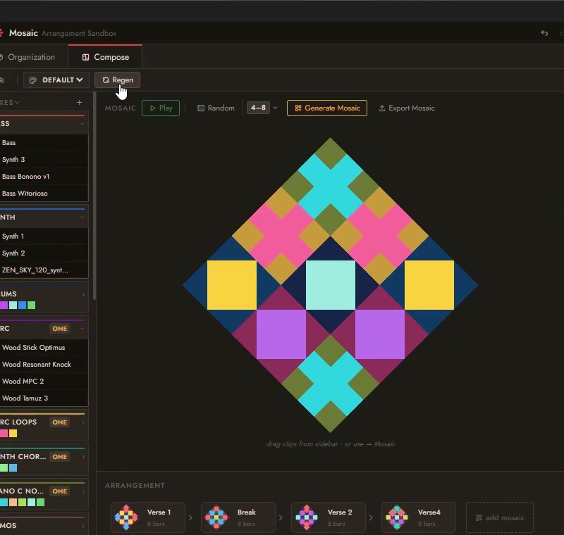Screen dimensions: 564x535
Task: Collapse the NTH group with its chevron
Action: point(82,218)
